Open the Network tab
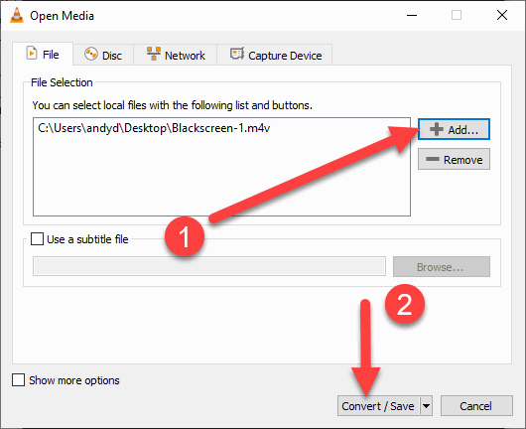 tap(176, 55)
